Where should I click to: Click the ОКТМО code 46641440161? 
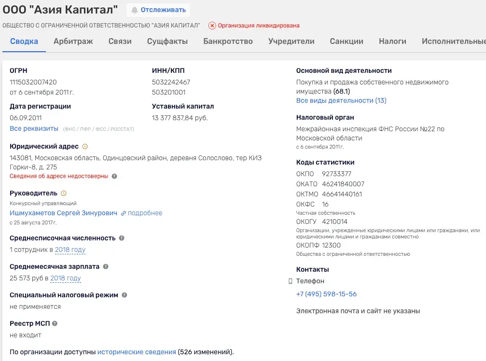coord(342,194)
